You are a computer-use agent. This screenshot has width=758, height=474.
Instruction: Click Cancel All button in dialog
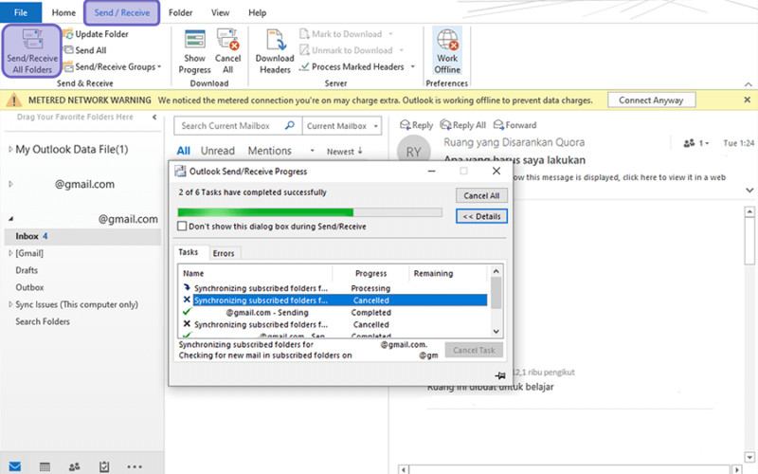[481, 195]
